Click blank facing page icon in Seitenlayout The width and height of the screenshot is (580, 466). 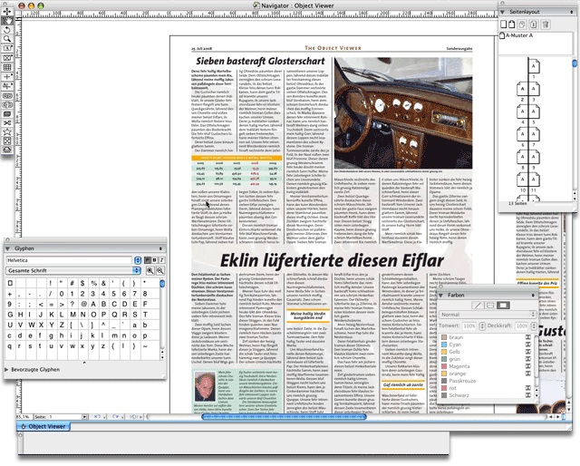[511, 24]
